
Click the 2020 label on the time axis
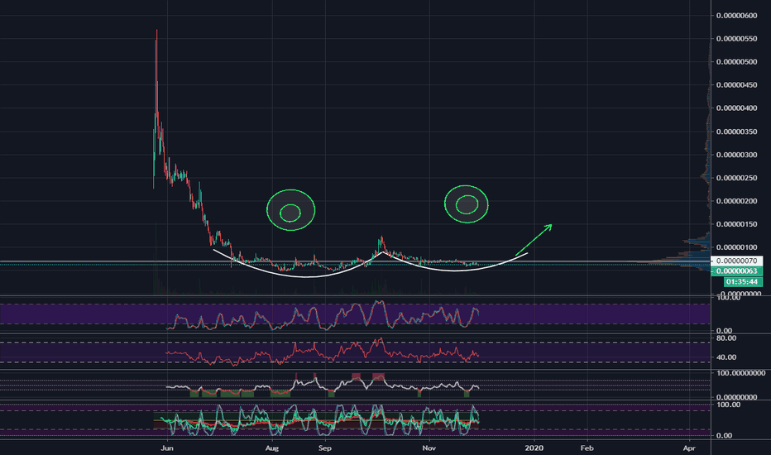534,448
